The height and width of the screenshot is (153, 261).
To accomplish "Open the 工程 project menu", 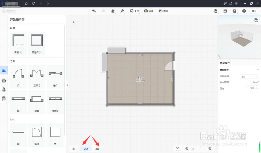I will click(x=134, y=11).
